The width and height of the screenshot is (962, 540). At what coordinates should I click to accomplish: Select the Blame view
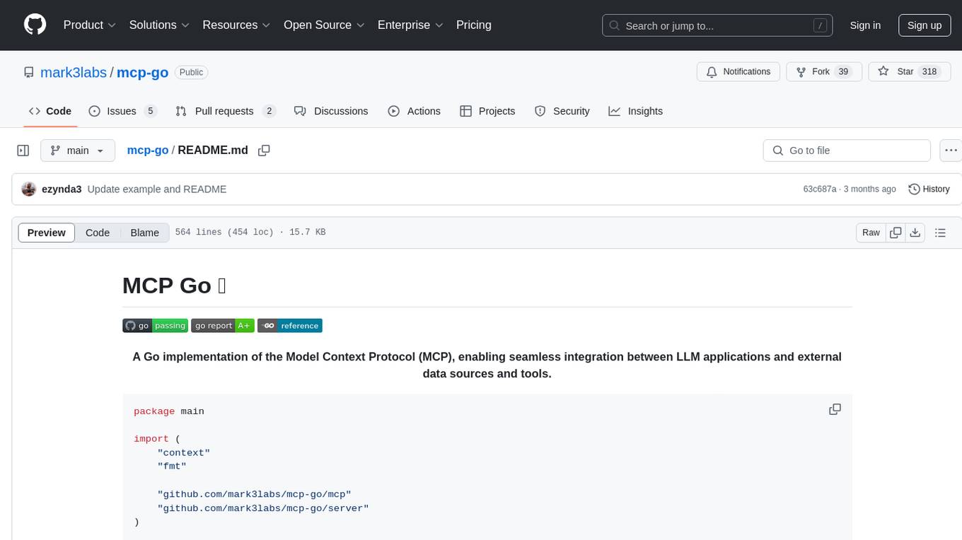(x=144, y=233)
